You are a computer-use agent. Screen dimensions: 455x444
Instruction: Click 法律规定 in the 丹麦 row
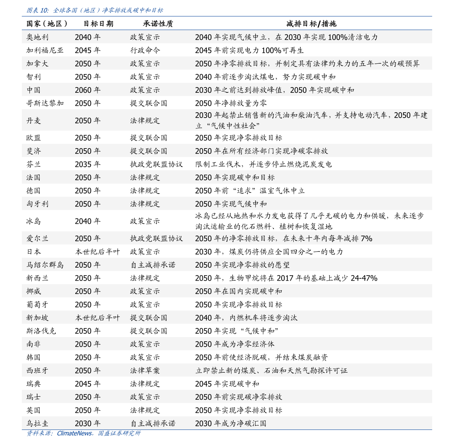click(145, 121)
